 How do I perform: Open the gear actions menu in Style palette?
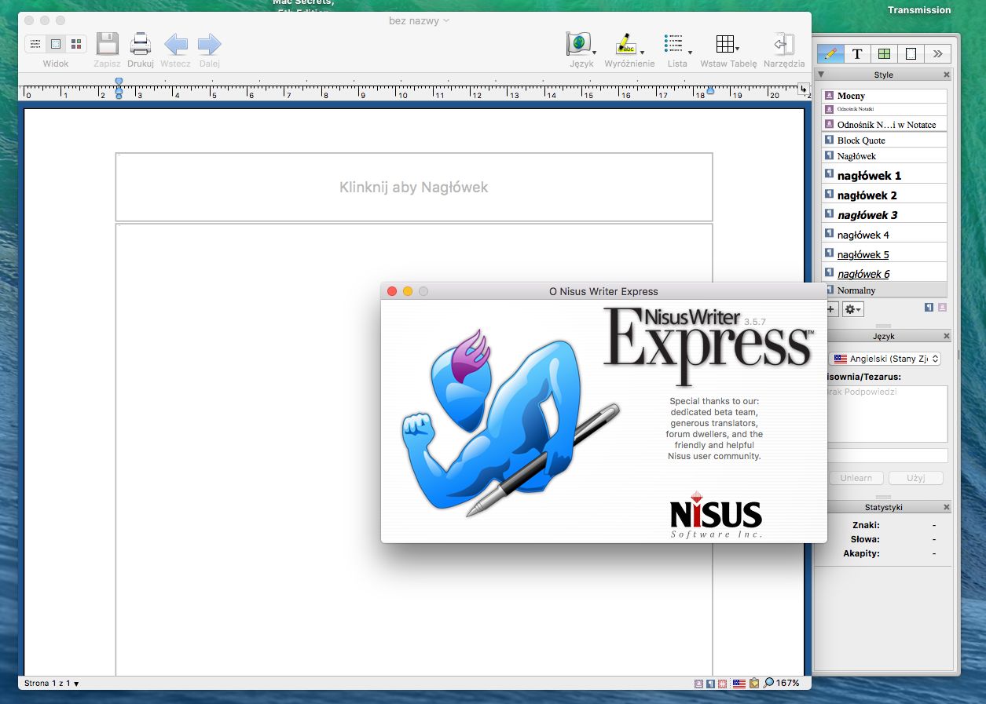[852, 309]
